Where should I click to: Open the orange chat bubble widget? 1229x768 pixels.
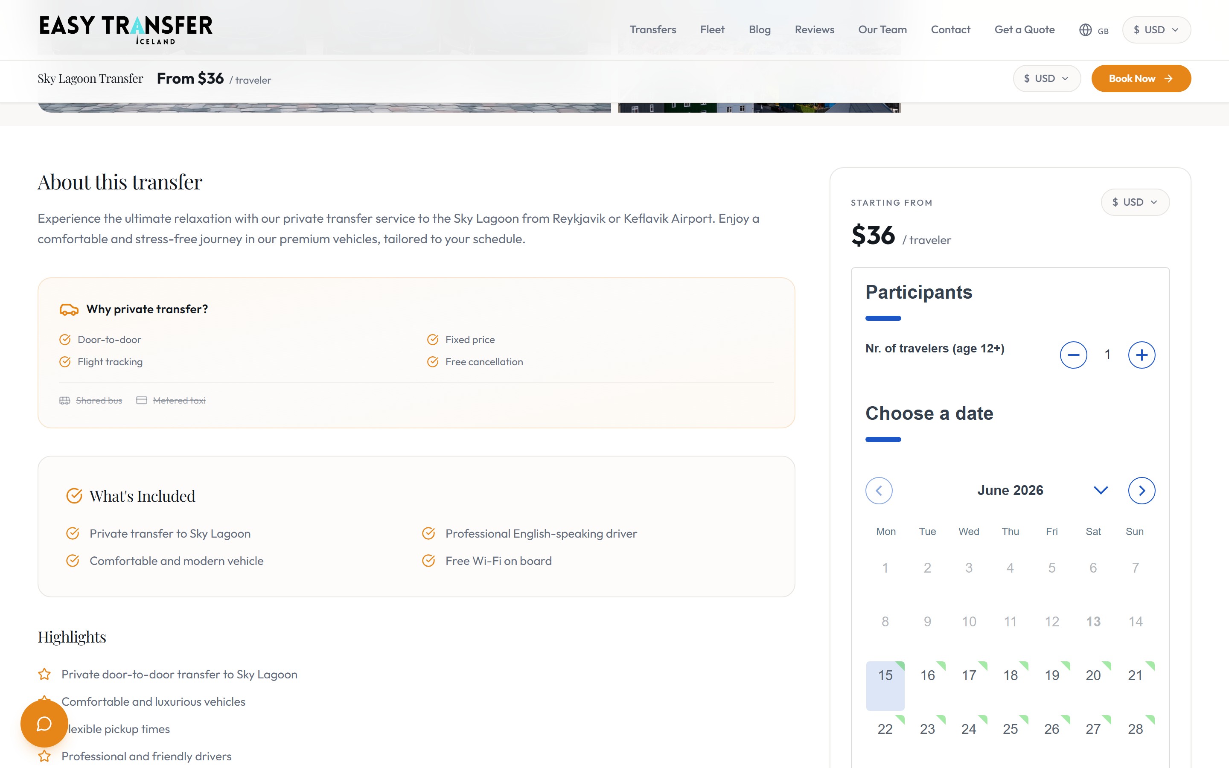tap(44, 723)
